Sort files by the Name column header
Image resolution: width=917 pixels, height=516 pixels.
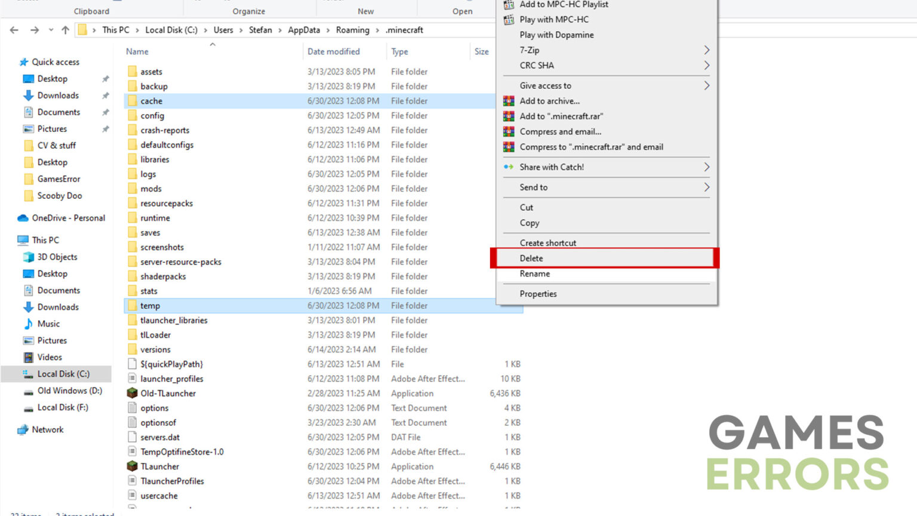click(137, 51)
